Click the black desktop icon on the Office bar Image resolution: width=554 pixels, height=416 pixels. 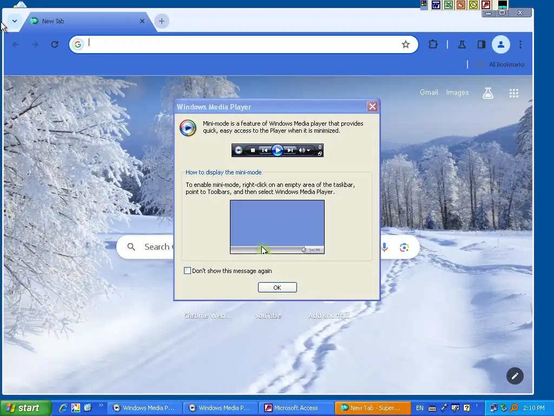[x=503, y=5]
